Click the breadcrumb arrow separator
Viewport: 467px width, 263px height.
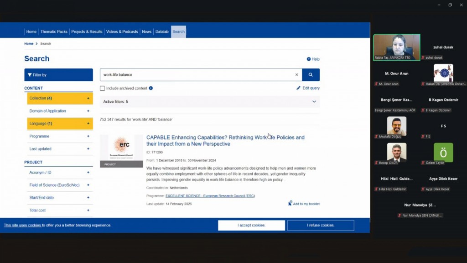tap(36, 43)
